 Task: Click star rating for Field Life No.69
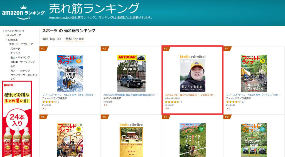[x=233, y=102]
